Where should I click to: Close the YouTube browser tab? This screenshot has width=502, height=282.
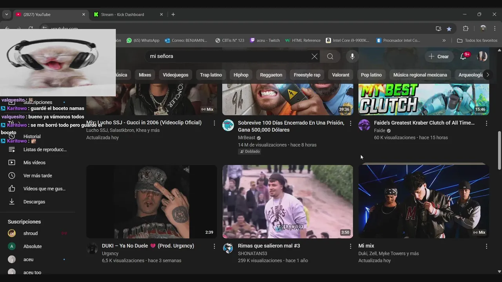click(84, 14)
